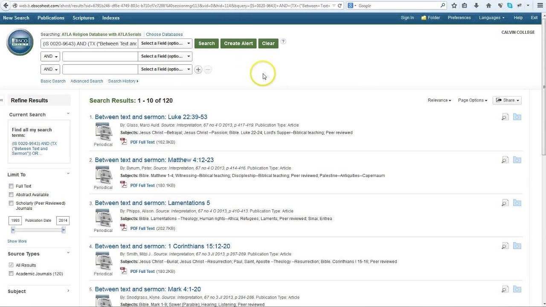Open the second row Select a Field dropdown
The width and height of the screenshot is (546, 307).
(165, 56)
